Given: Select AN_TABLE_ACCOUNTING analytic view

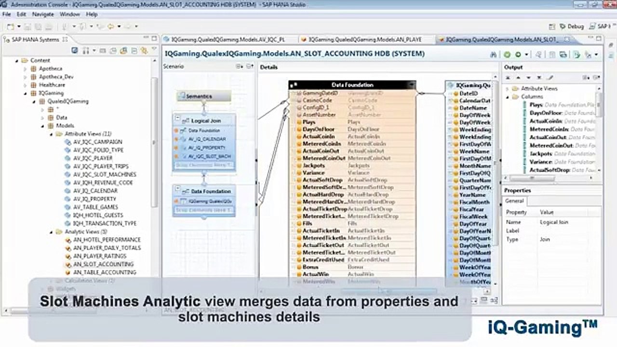Looking at the screenshot, I should [105, 272].
